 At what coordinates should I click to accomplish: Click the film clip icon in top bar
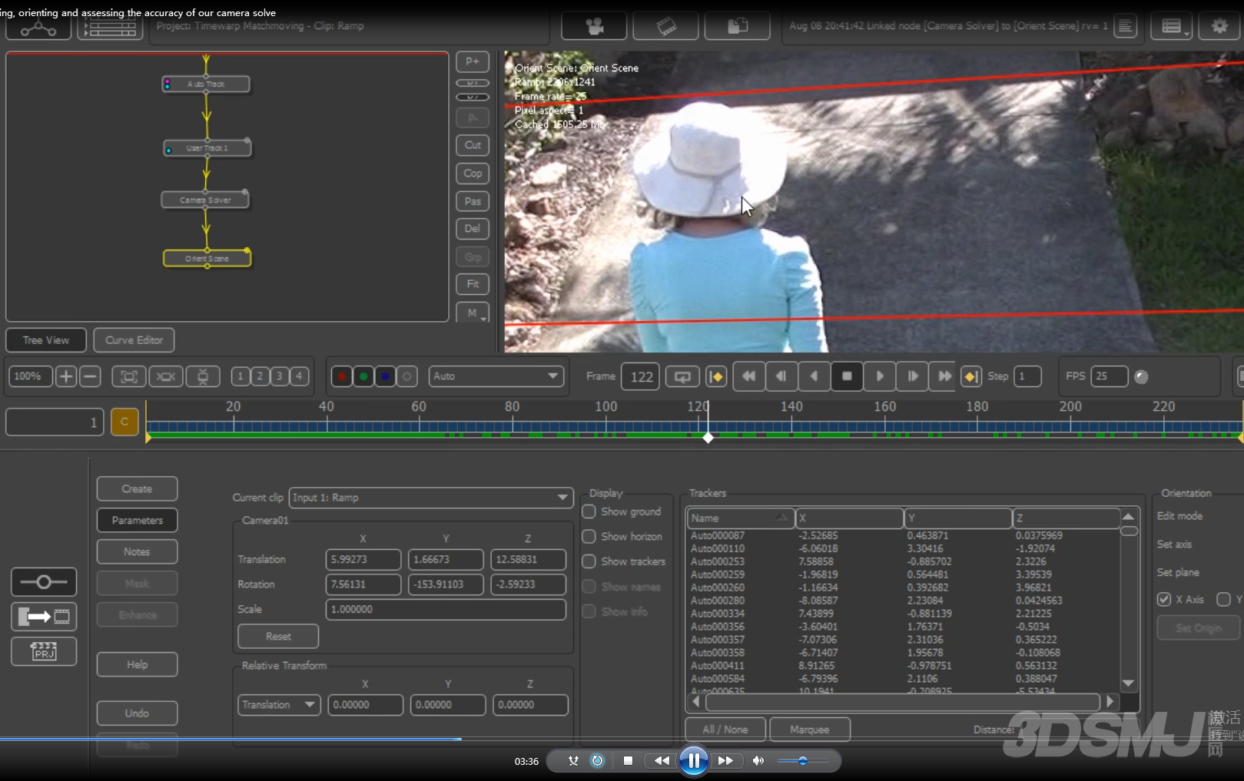[x=665, y=26]
